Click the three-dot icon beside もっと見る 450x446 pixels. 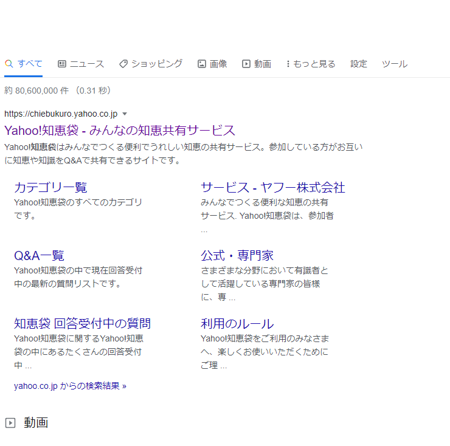coord(288,64)
